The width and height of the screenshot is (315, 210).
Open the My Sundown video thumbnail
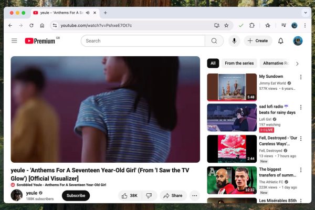[232, 87]
